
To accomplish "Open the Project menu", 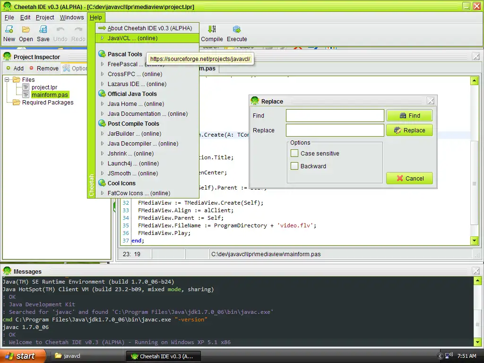I will click(x=45, y=17).
